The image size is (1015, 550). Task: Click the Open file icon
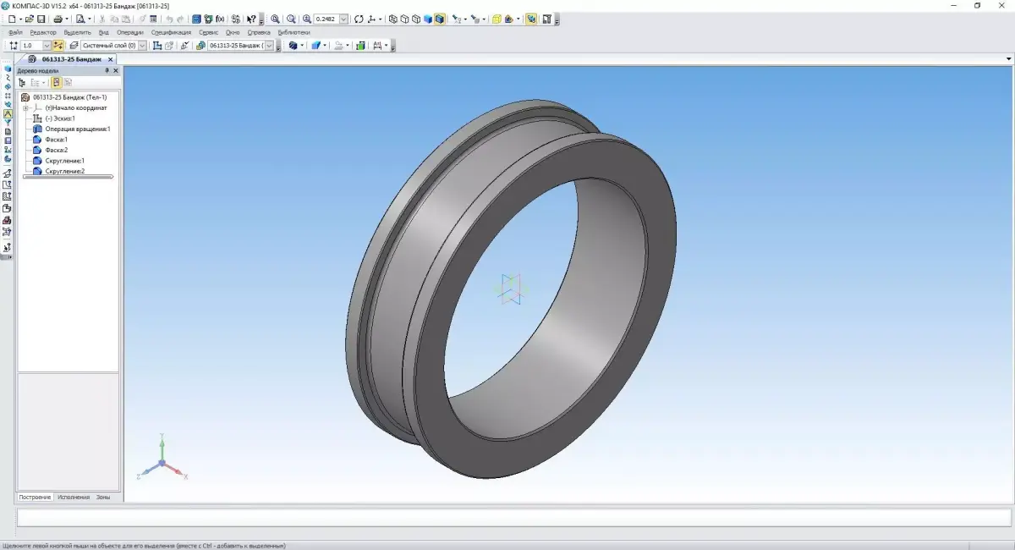pyautogui.click(x=29, y=19)
